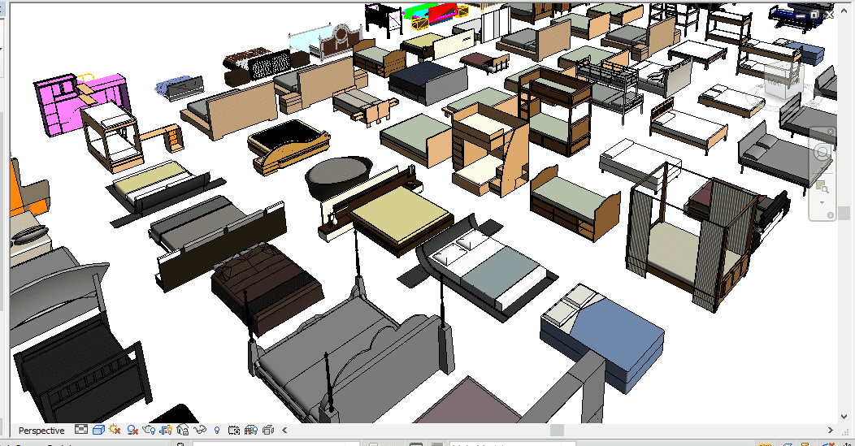Click the horizontal scrollbar thumb
Viewport: 855px width, 446px height.
pyautogui.click(x=557, y=430)
